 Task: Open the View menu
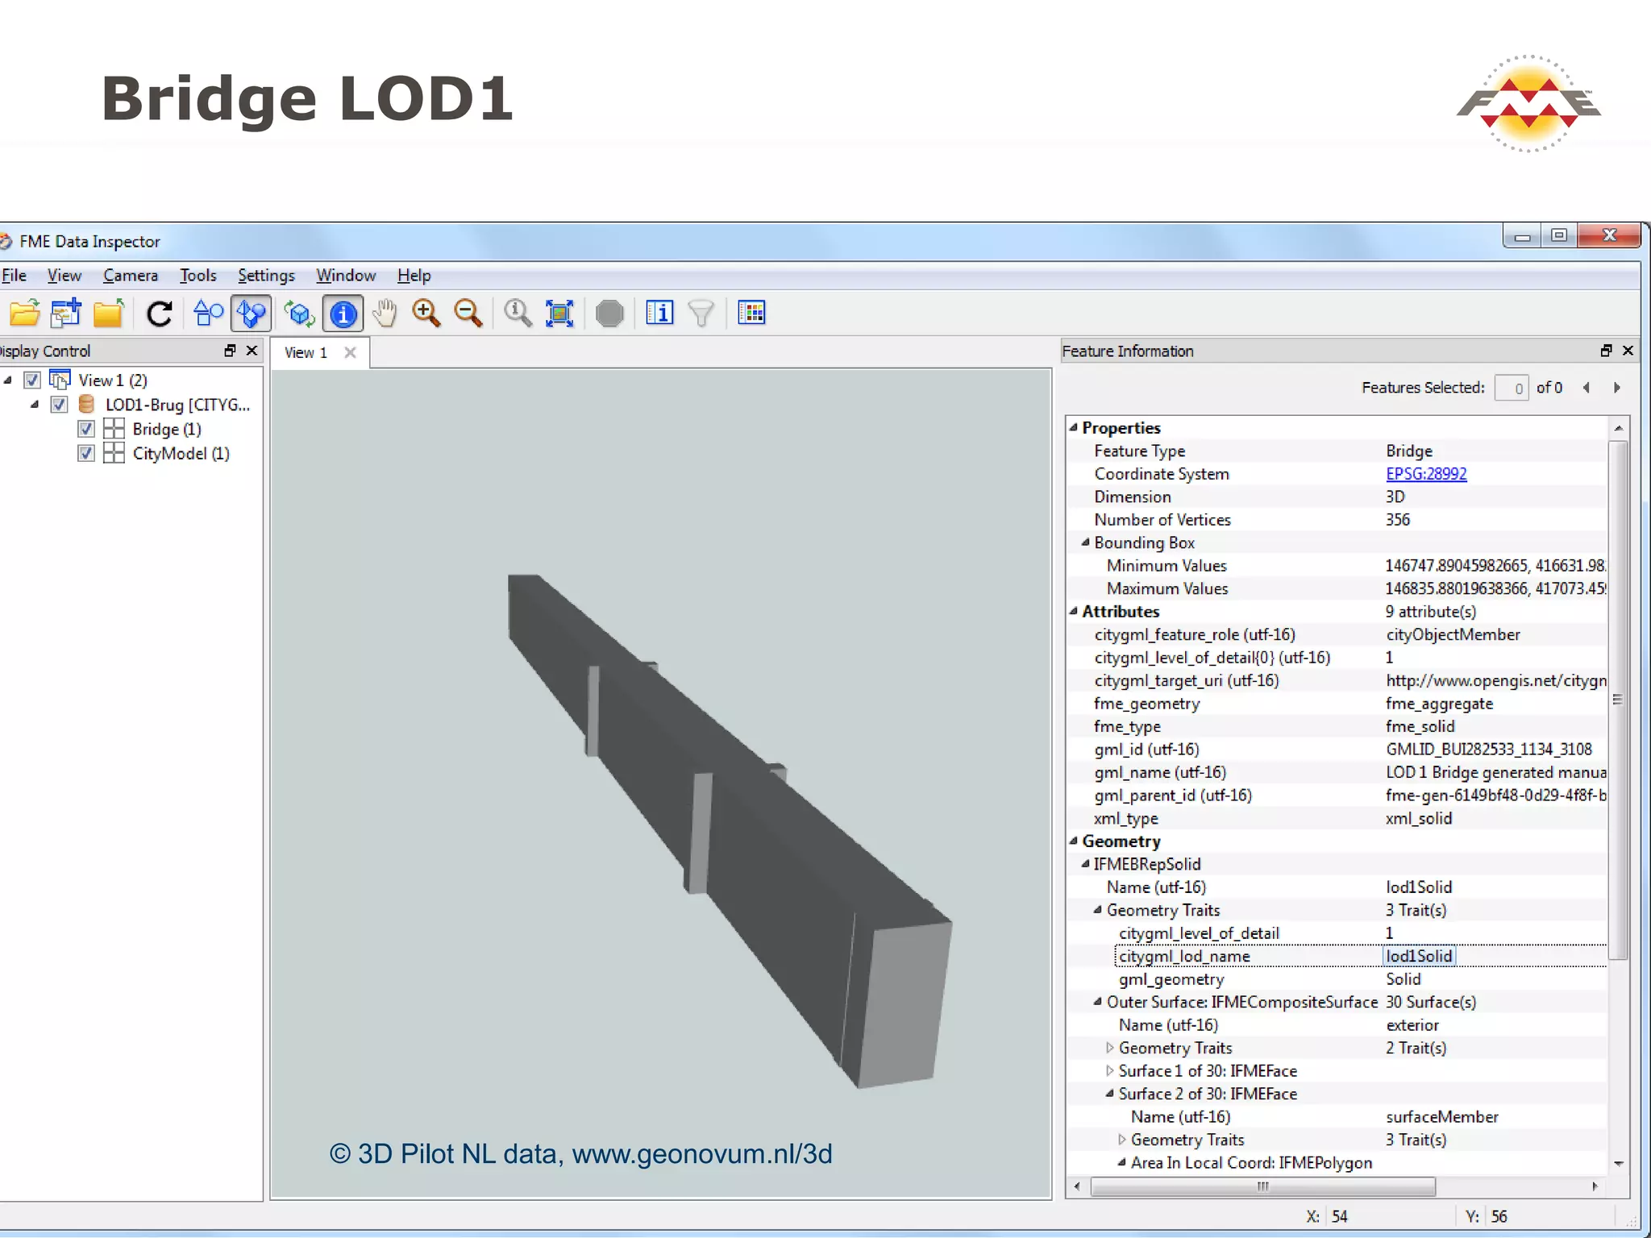click(x=64, y=276)
